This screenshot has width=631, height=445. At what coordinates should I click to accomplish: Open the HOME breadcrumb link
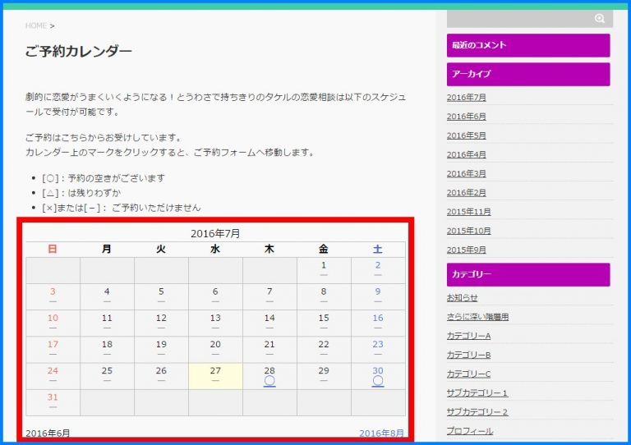click(x=36, y=26)
